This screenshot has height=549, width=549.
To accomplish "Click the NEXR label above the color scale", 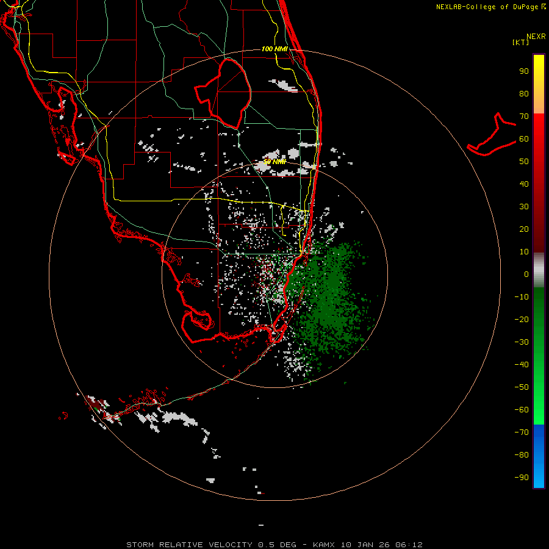I will click(536, 37).
